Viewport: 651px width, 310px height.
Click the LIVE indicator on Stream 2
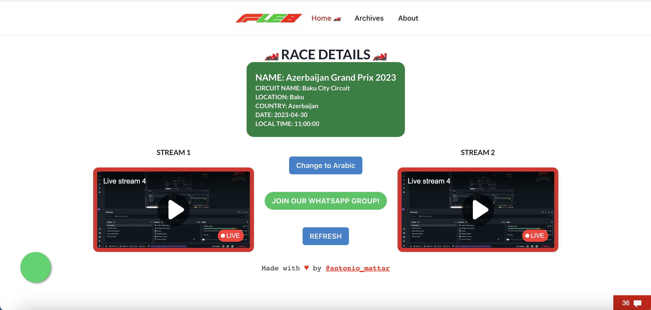[x=535, y=235]
